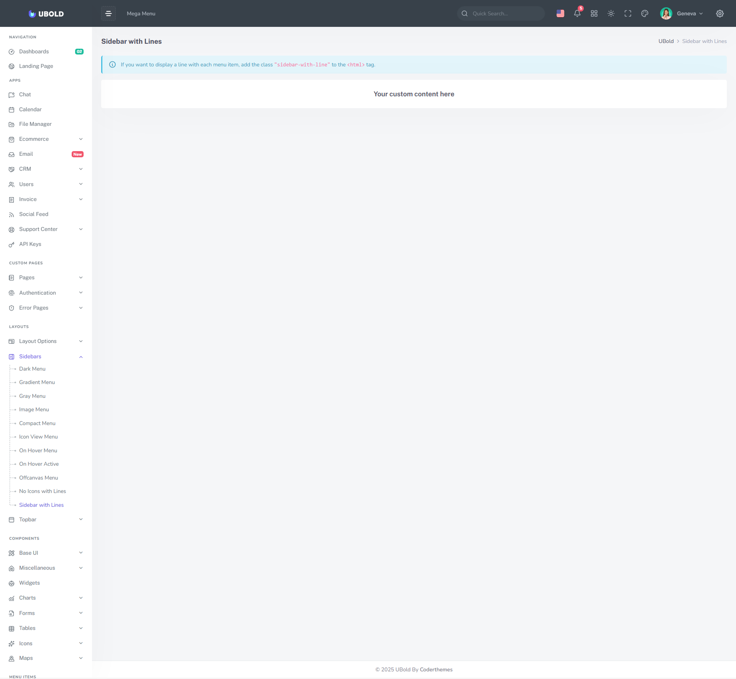The width and height of the screenshot is (736, 679).
Task: Click the Email inbox icon
Action: click(11, 154)
